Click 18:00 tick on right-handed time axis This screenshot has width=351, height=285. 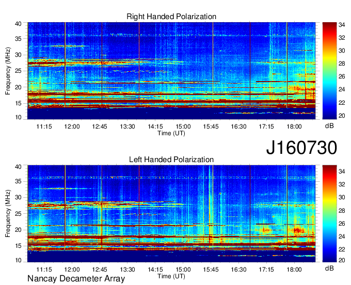click(294, 126)
